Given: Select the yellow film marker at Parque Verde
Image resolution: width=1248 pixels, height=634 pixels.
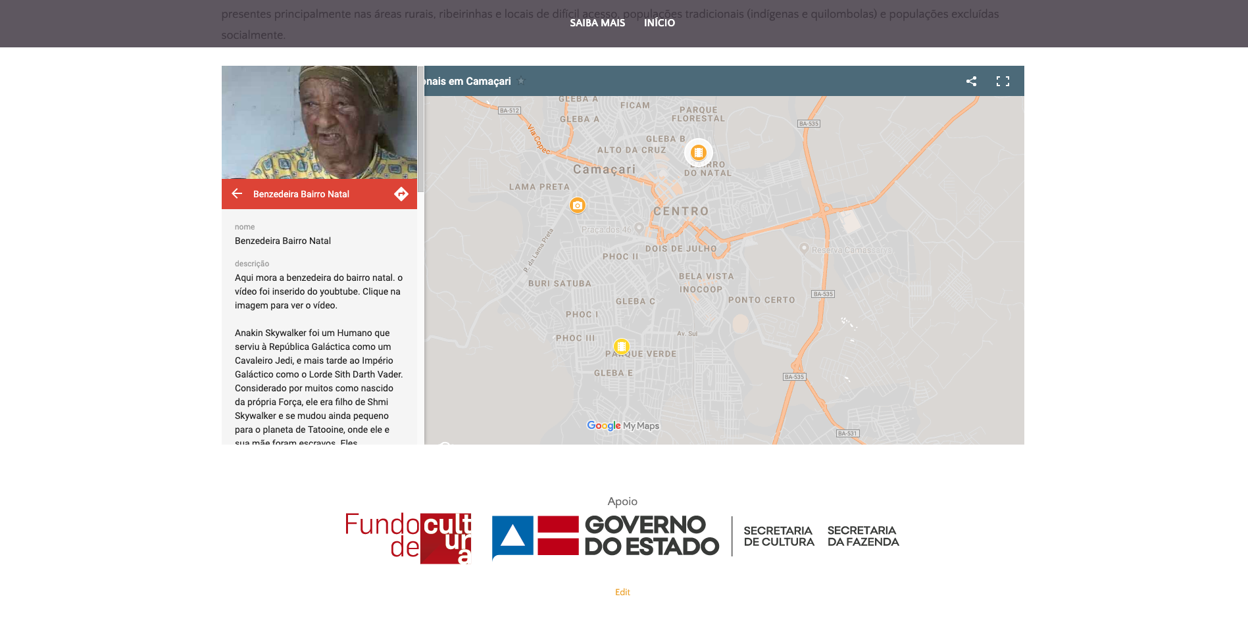Looking at the screenshot, I should click(621, 346).
